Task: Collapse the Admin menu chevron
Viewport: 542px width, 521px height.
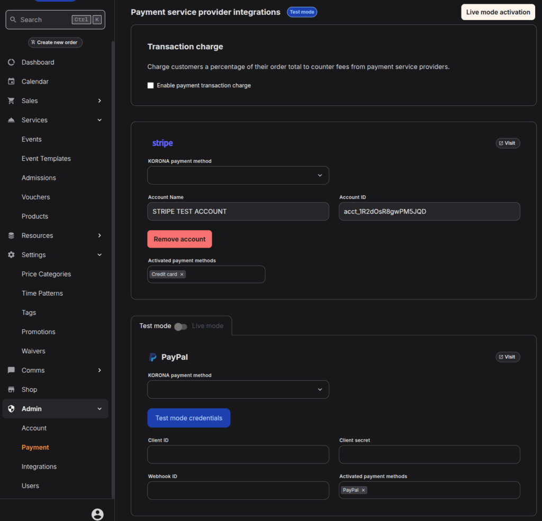Action: [x=100, y=409]
